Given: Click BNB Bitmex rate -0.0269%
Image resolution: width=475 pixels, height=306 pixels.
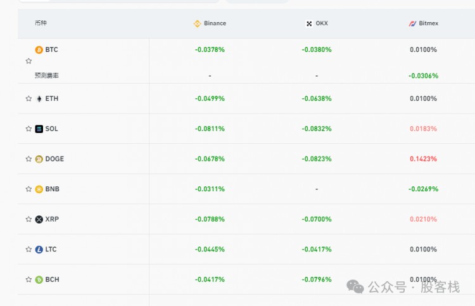Looking at the screenshot, I should 423,189.
